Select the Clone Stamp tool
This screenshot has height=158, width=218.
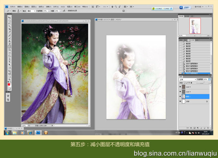click(x=9, y=41)
